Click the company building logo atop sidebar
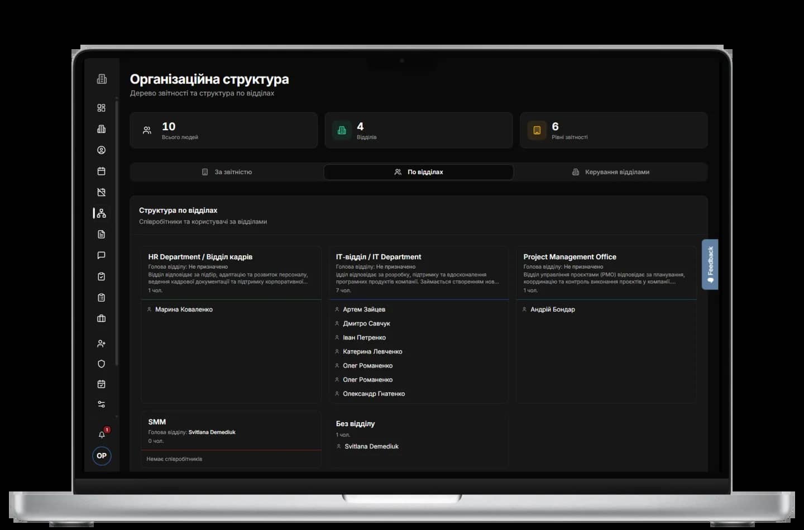 (102, 79)
